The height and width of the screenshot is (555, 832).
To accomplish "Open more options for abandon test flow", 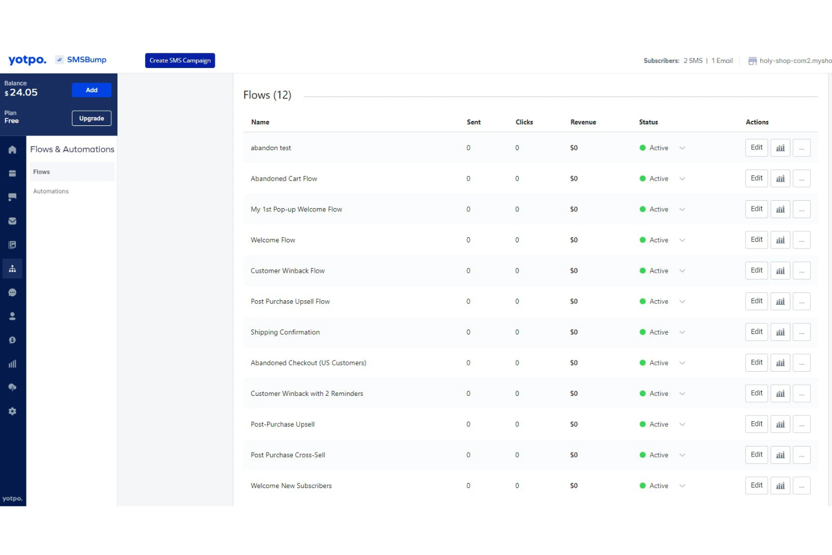I will click(802, 147).
